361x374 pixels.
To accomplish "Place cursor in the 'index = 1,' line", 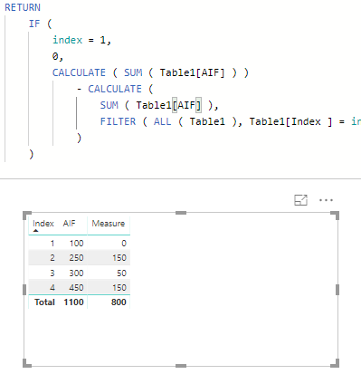I will click(x=81, y=40).
